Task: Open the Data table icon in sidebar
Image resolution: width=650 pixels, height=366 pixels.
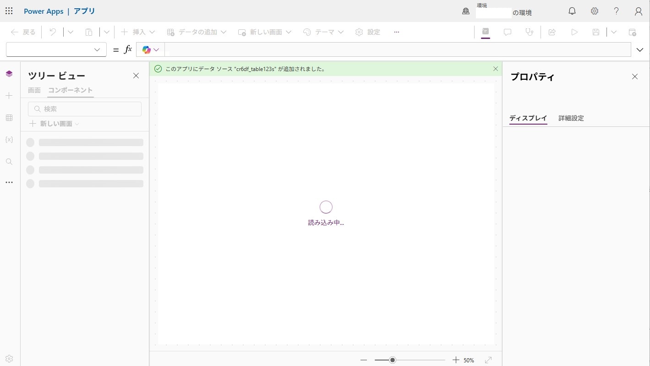Action: (x=9, y=118)
